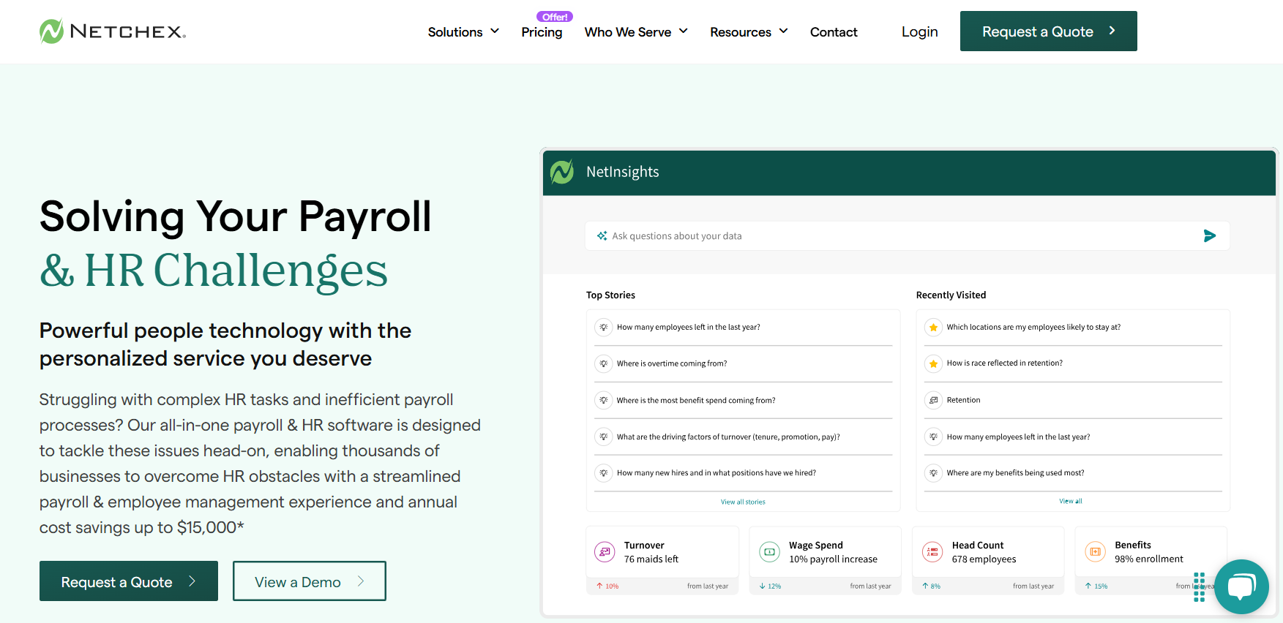Click the Offer! badge above Pricing

555,17
